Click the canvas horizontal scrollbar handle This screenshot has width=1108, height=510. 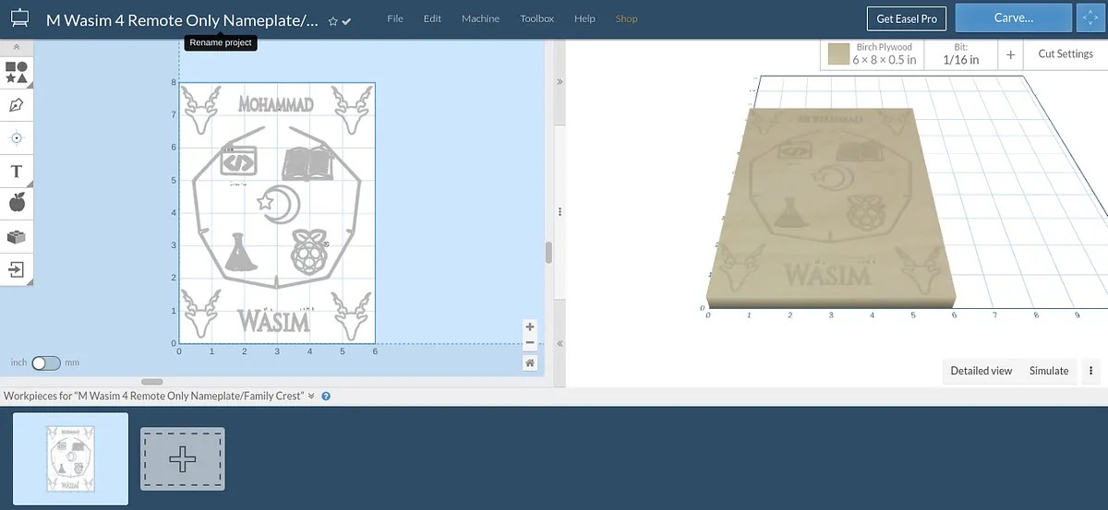[152, 382]
